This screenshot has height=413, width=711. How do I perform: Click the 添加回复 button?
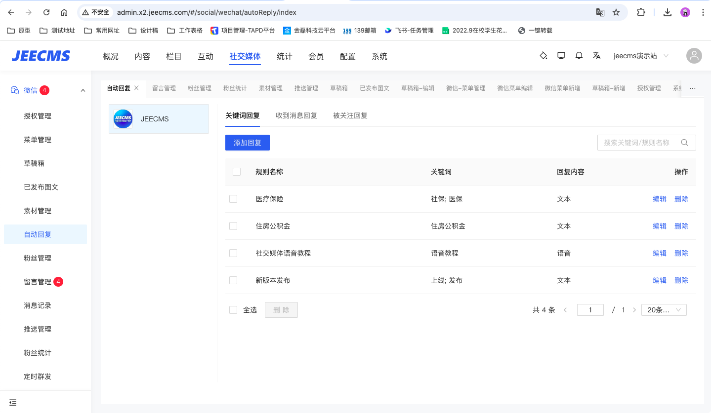pyautogui.click(x=248, y=143)
